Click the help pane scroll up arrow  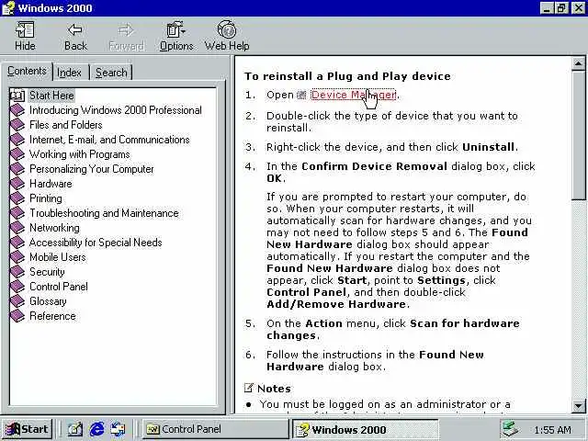(x=578, y=63)
